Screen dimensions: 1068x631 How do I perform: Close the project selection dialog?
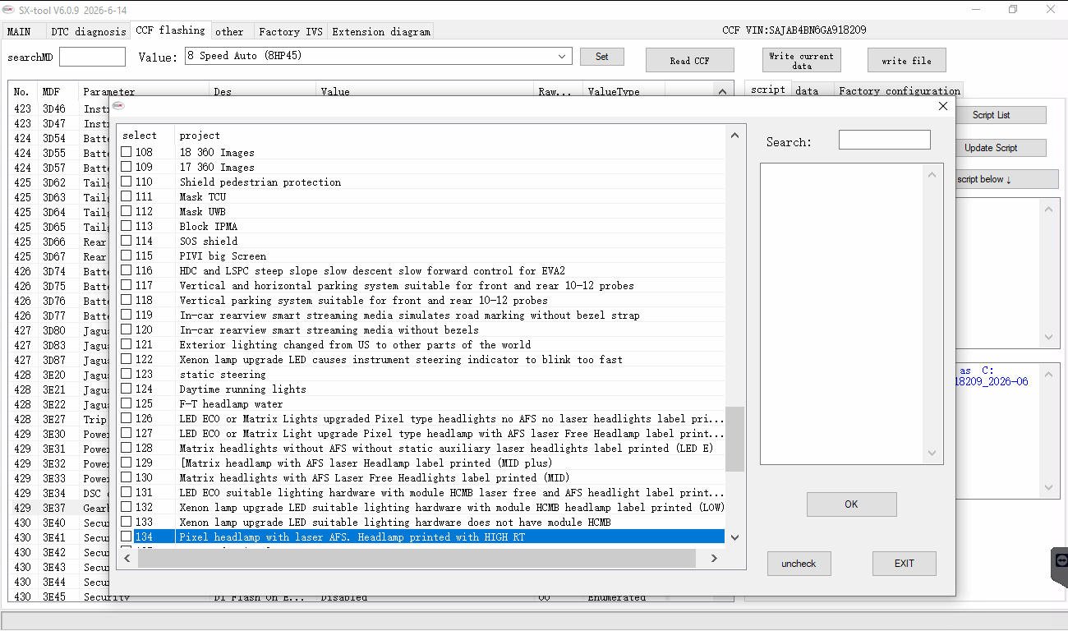pyautogui.click(x=942, y=106)
